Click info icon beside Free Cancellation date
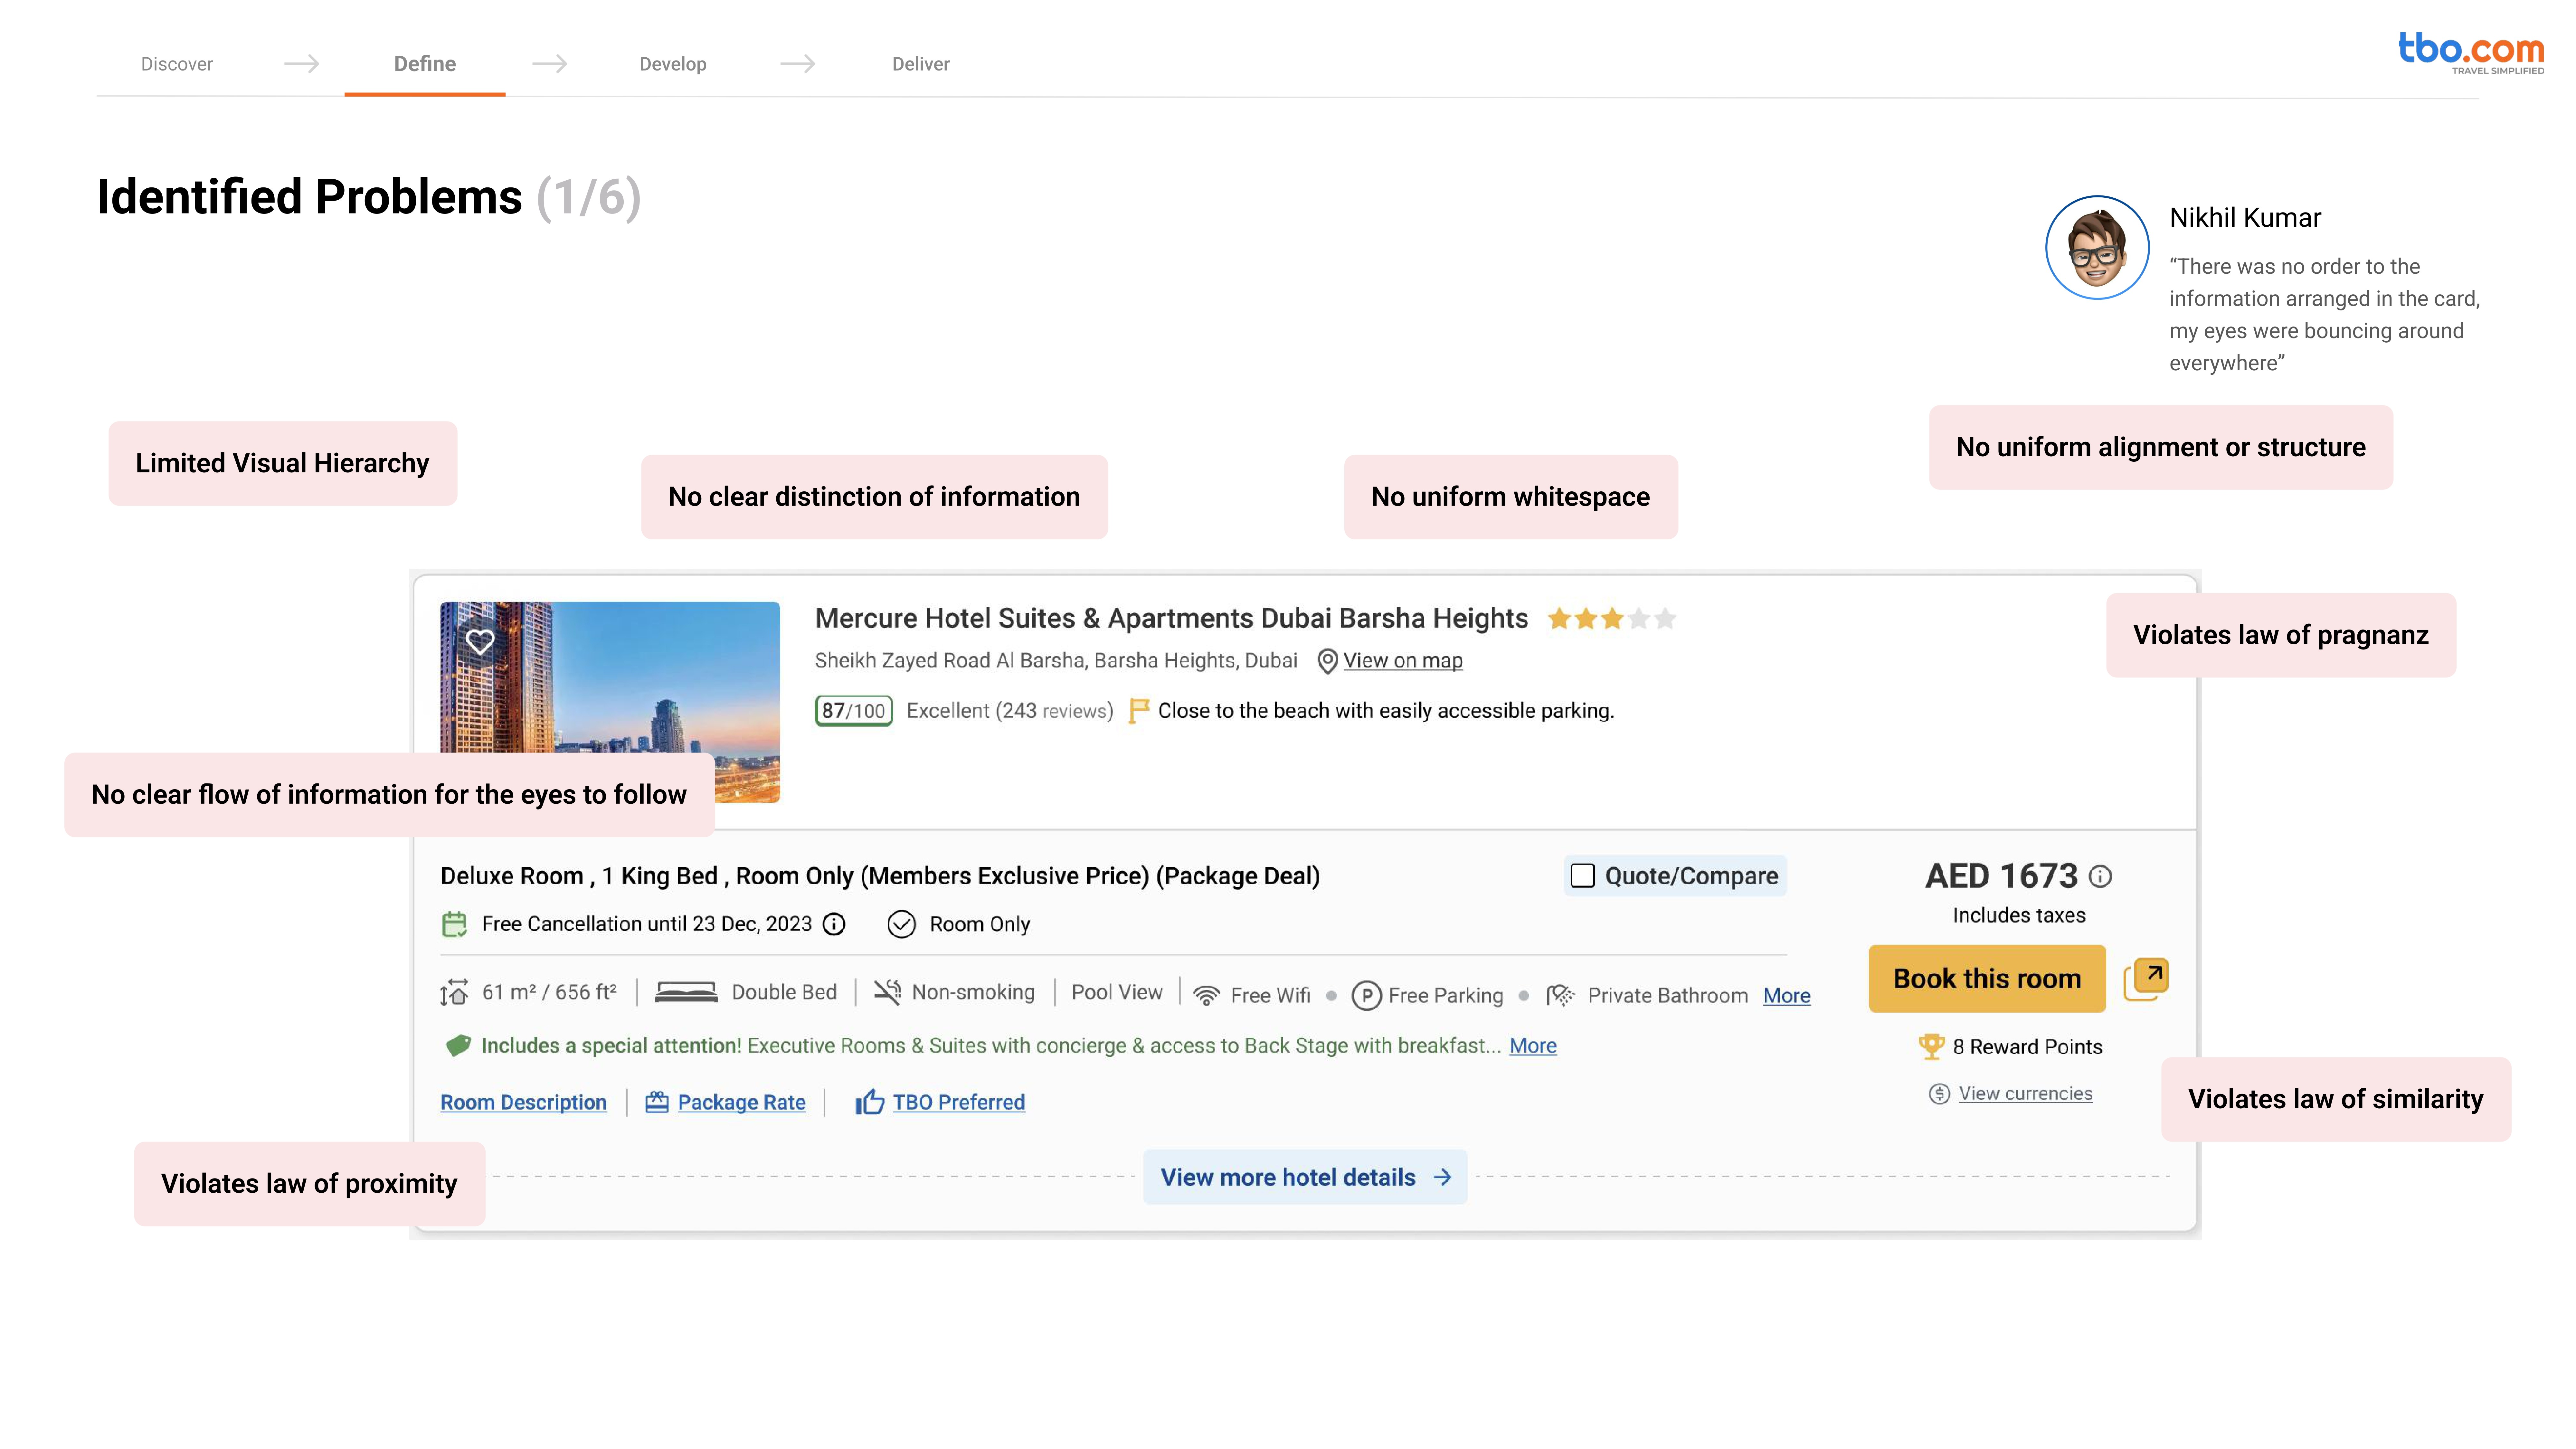The height and width of the screenshot is (1449, 2576). 834,924
